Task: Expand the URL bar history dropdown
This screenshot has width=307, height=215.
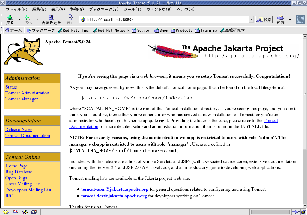Action: (251, 19)
